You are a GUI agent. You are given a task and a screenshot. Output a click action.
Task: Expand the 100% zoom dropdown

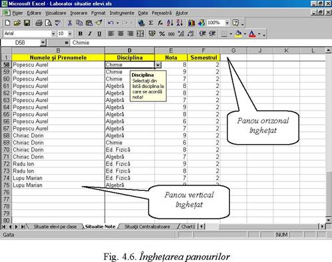pos(227,23)
